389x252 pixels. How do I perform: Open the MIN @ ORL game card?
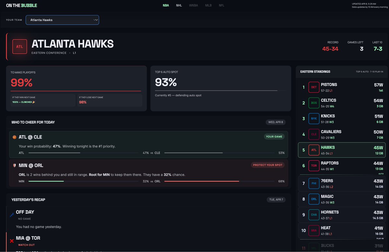coord(148,173)
